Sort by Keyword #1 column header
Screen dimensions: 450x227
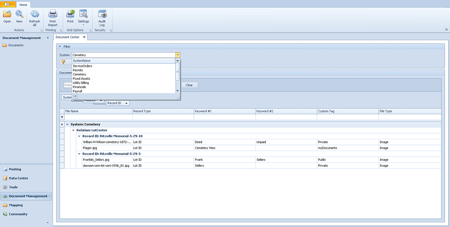(225, 111)
